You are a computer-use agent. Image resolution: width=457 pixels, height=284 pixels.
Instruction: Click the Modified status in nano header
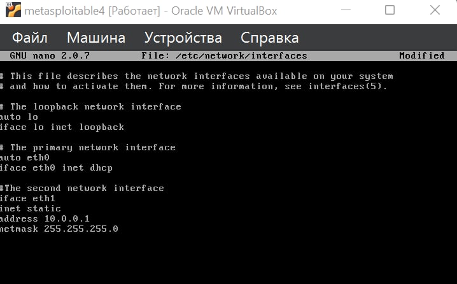422,55
